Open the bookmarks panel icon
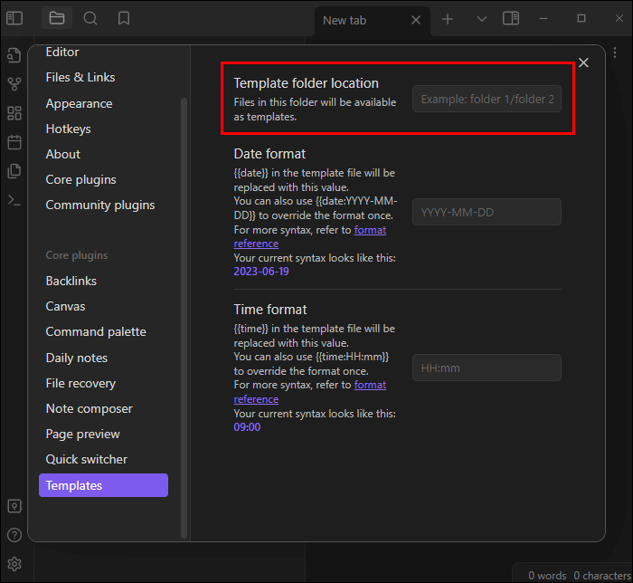 point(124,18)
